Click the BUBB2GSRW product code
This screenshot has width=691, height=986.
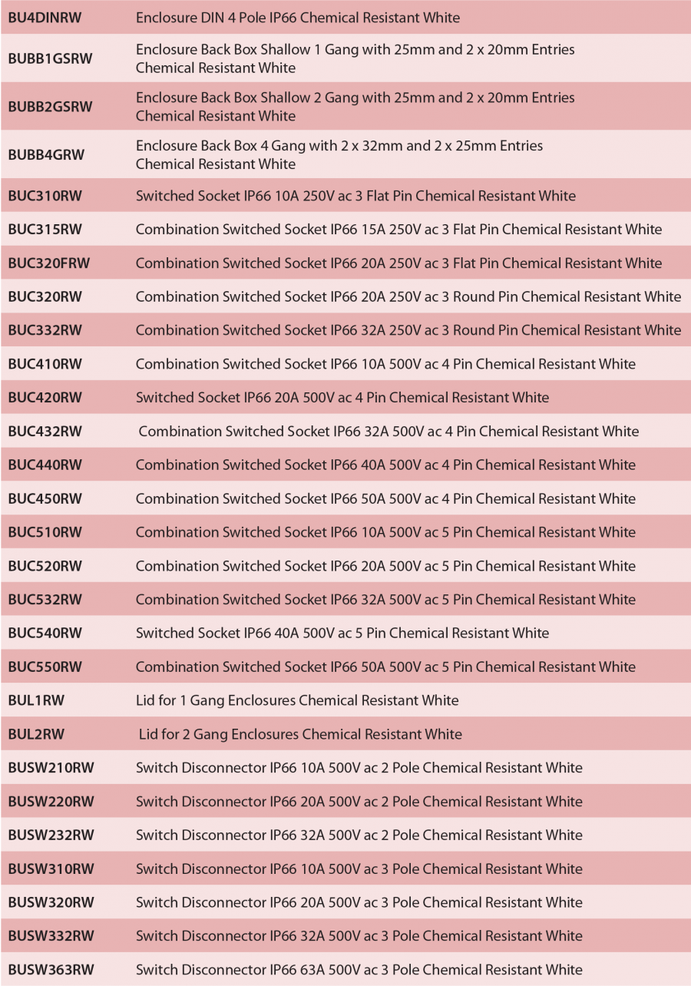pyautogui.click(x=50, y=107)
